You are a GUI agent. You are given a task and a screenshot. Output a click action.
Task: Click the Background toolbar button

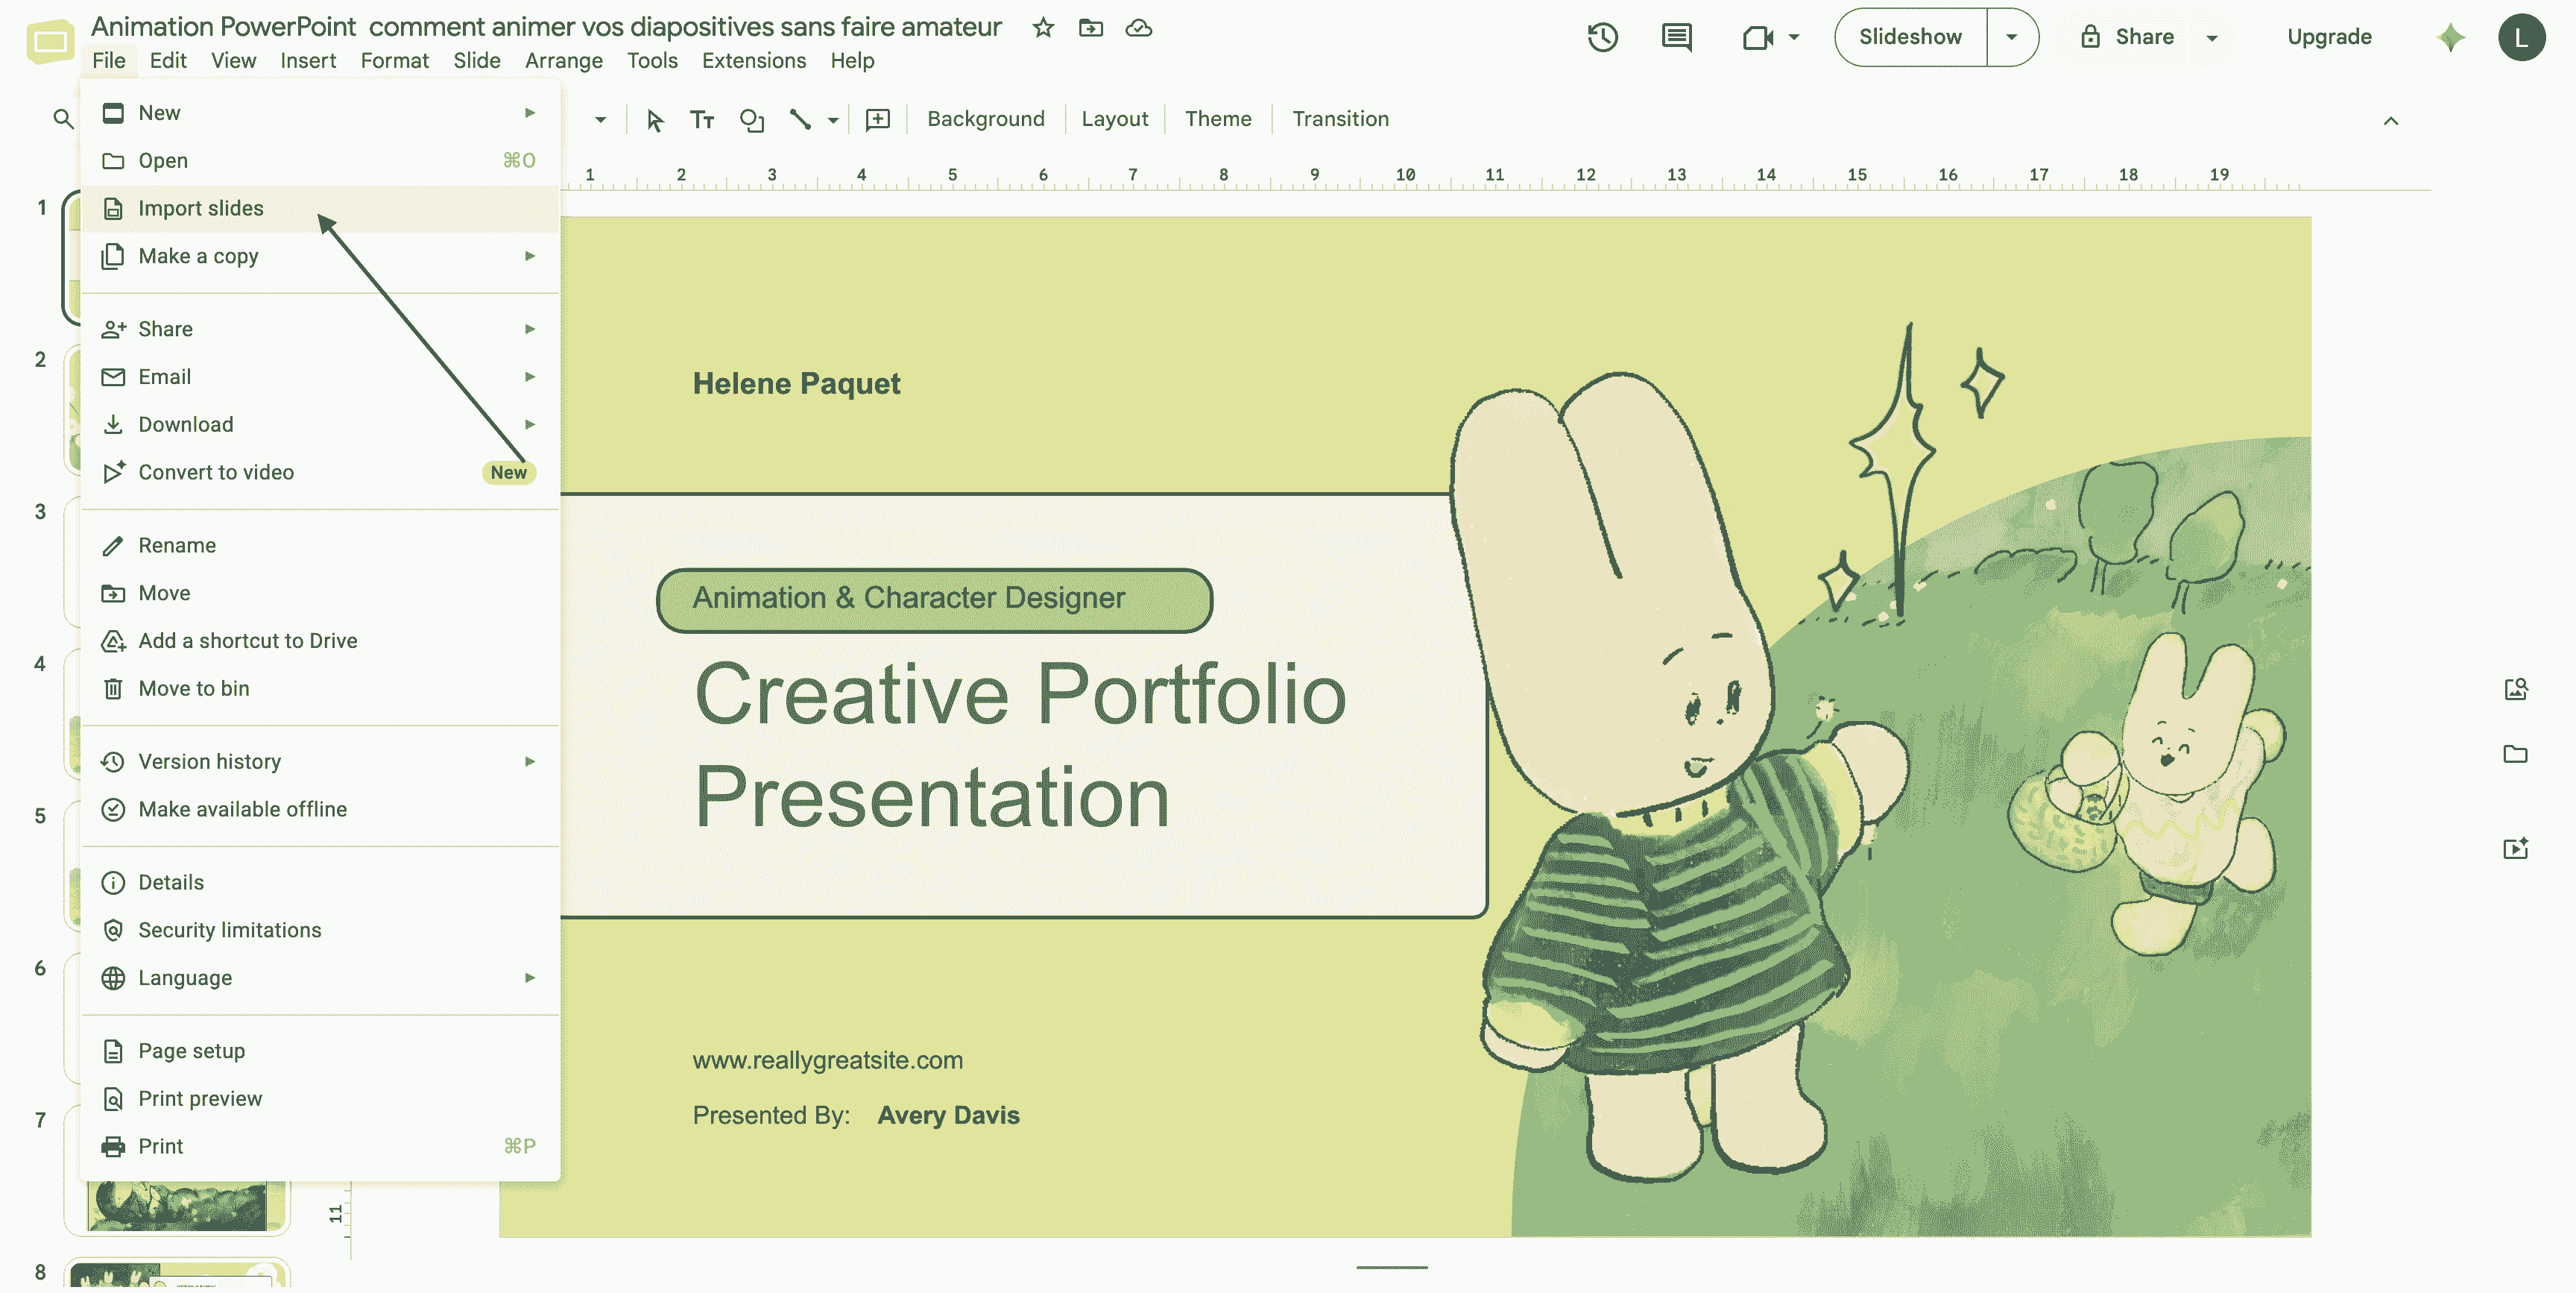(x=985, y=119)
